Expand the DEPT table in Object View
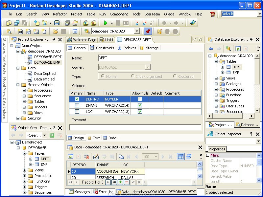 click(x=31, y=159)
